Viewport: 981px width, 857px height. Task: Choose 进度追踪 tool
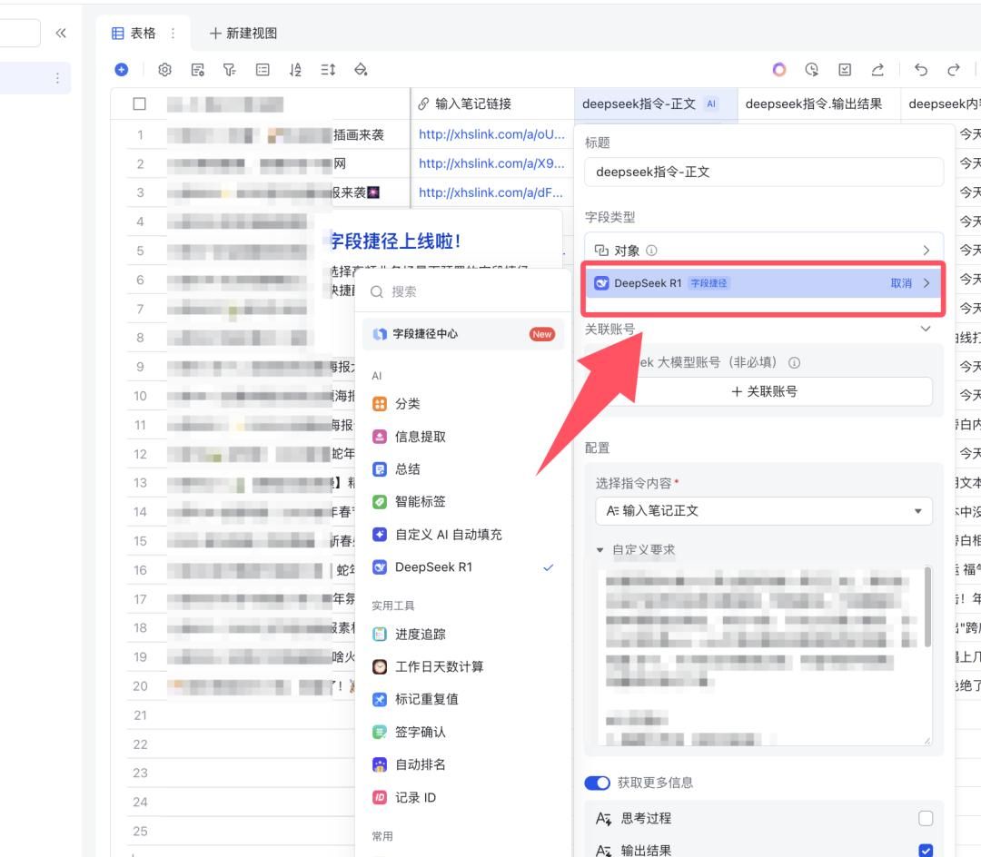(463, 635)
